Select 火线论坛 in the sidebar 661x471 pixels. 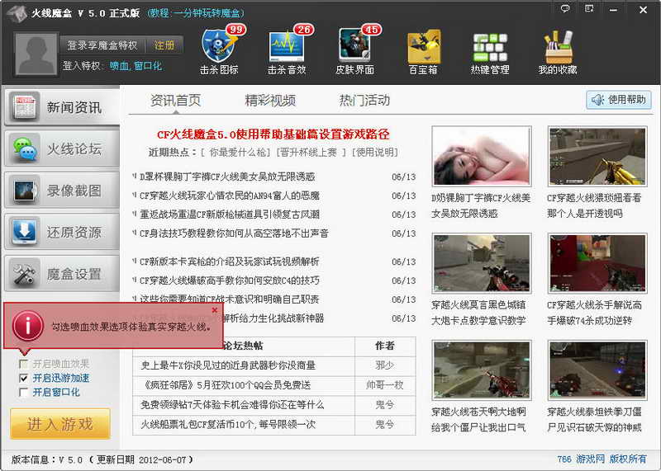tap(61, 148)
